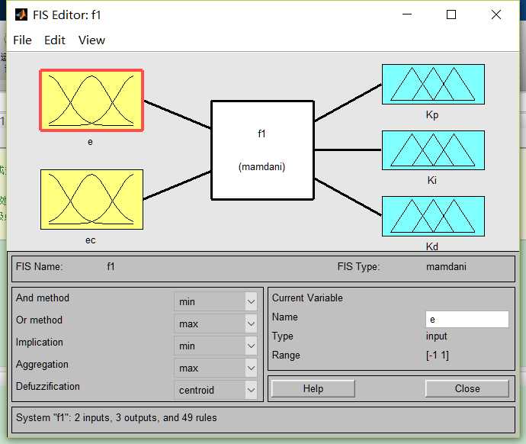
Task: Click the Current Variable heading
Action: 307,298
